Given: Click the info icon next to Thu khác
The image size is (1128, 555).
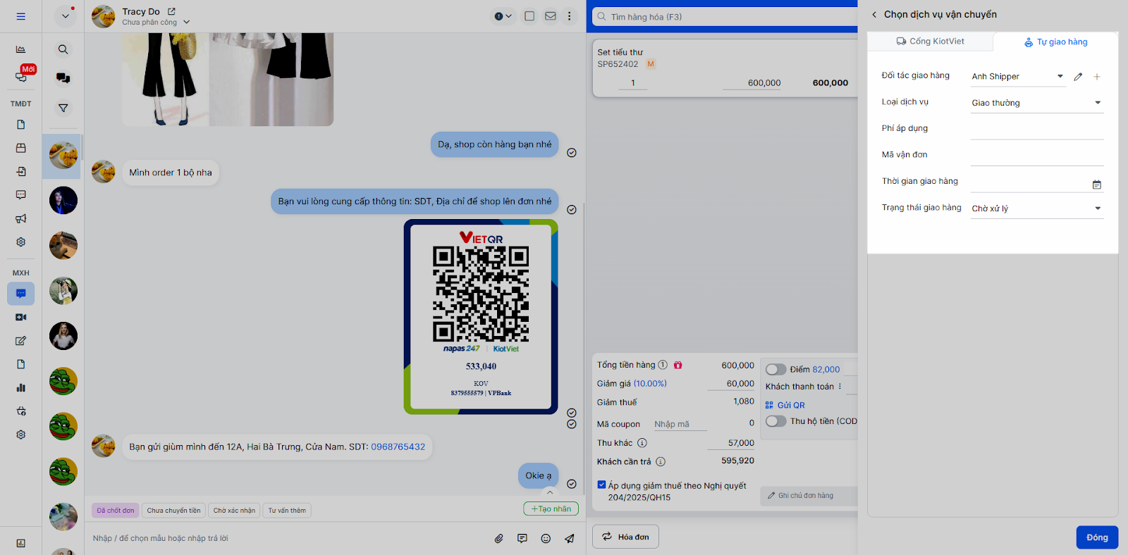Looking at the screenshot, I should [x=642, y=443].
